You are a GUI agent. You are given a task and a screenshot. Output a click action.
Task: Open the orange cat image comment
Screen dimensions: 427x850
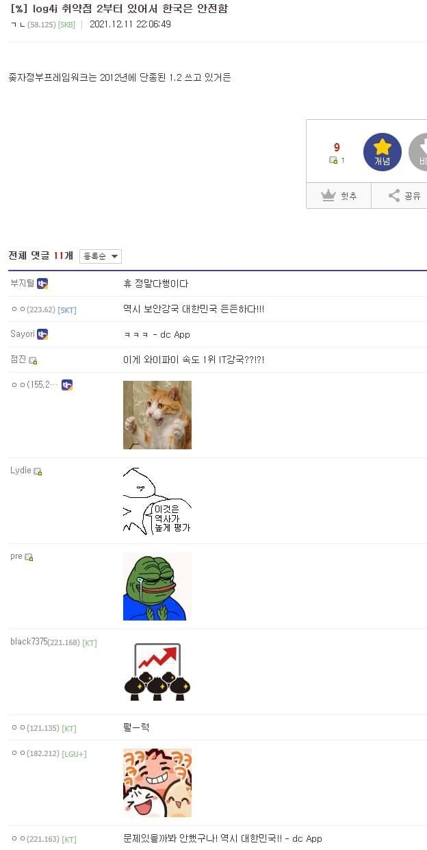click(x=157, y=415)
